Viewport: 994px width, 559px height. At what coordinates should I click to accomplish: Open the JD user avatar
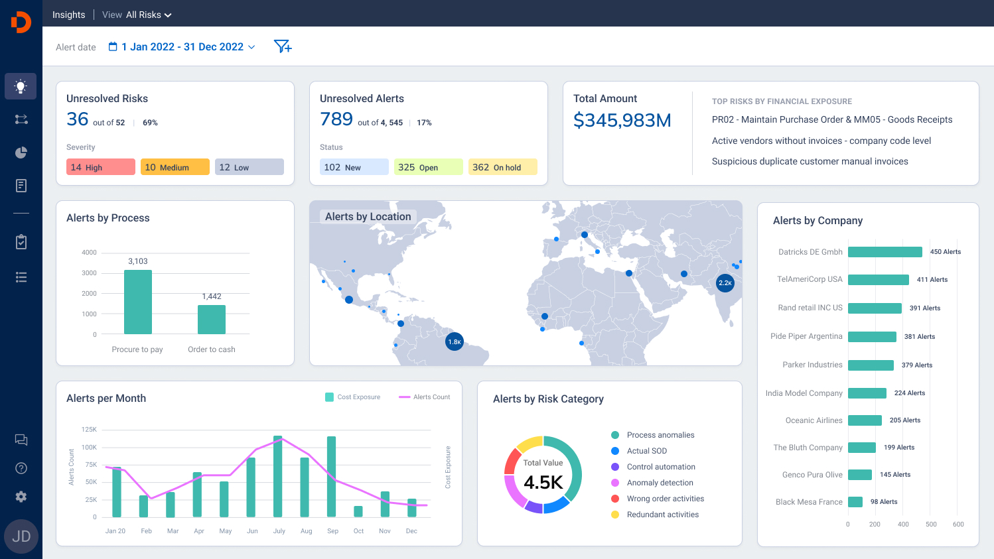click(21, 536)
